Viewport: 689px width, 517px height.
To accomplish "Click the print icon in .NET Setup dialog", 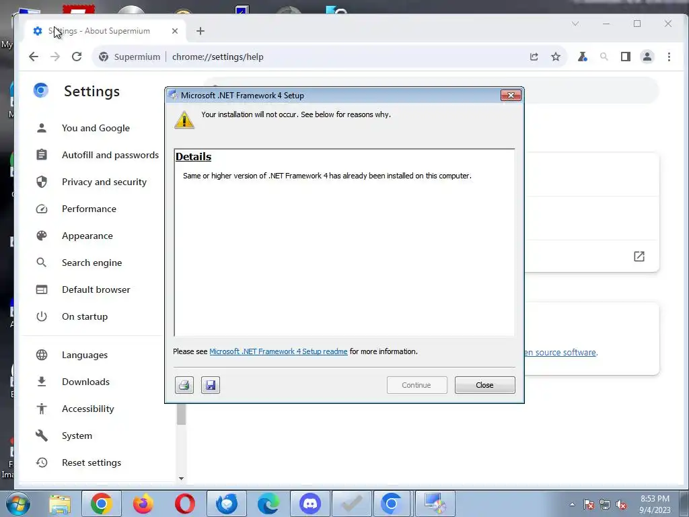I will click(x=184, y=385).
